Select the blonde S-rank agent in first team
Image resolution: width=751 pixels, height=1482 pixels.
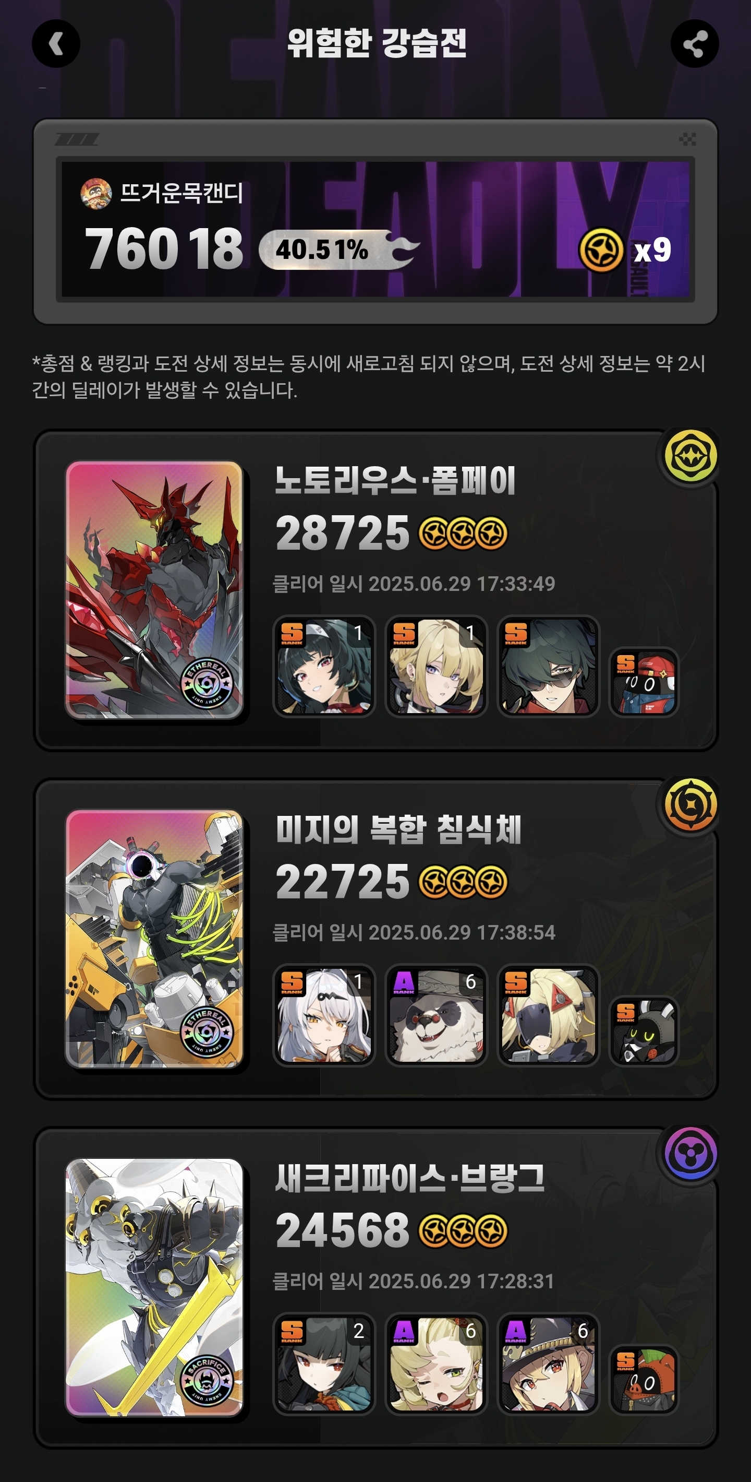[436, 666]
